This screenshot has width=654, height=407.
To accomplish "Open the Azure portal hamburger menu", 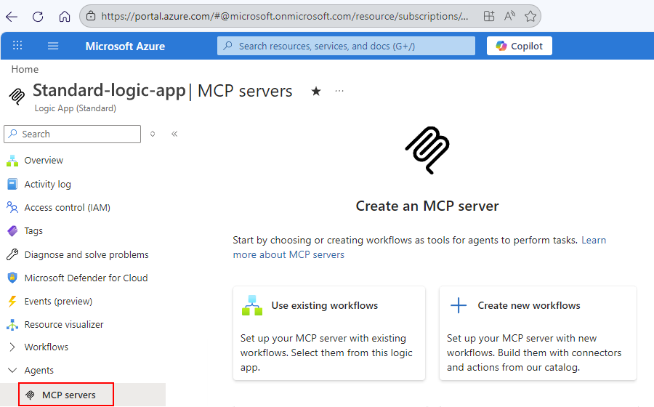I will pos(53,46).
